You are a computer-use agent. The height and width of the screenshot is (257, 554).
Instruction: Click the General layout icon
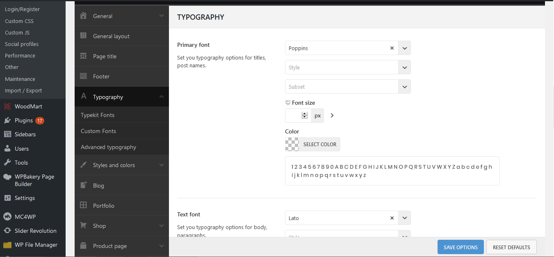click(x=83, y=36)
